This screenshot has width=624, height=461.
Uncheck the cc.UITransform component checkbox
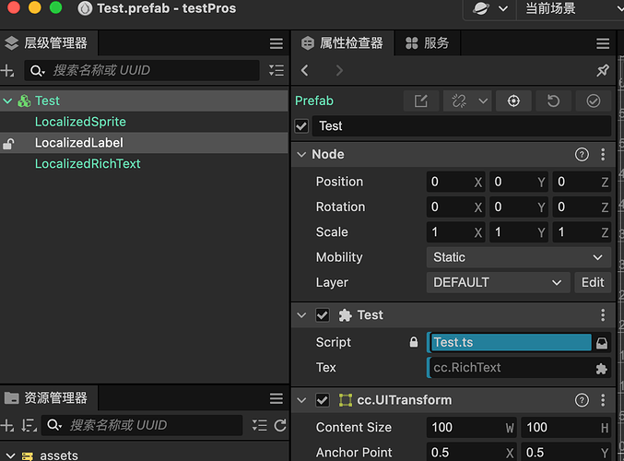point(323,400)
